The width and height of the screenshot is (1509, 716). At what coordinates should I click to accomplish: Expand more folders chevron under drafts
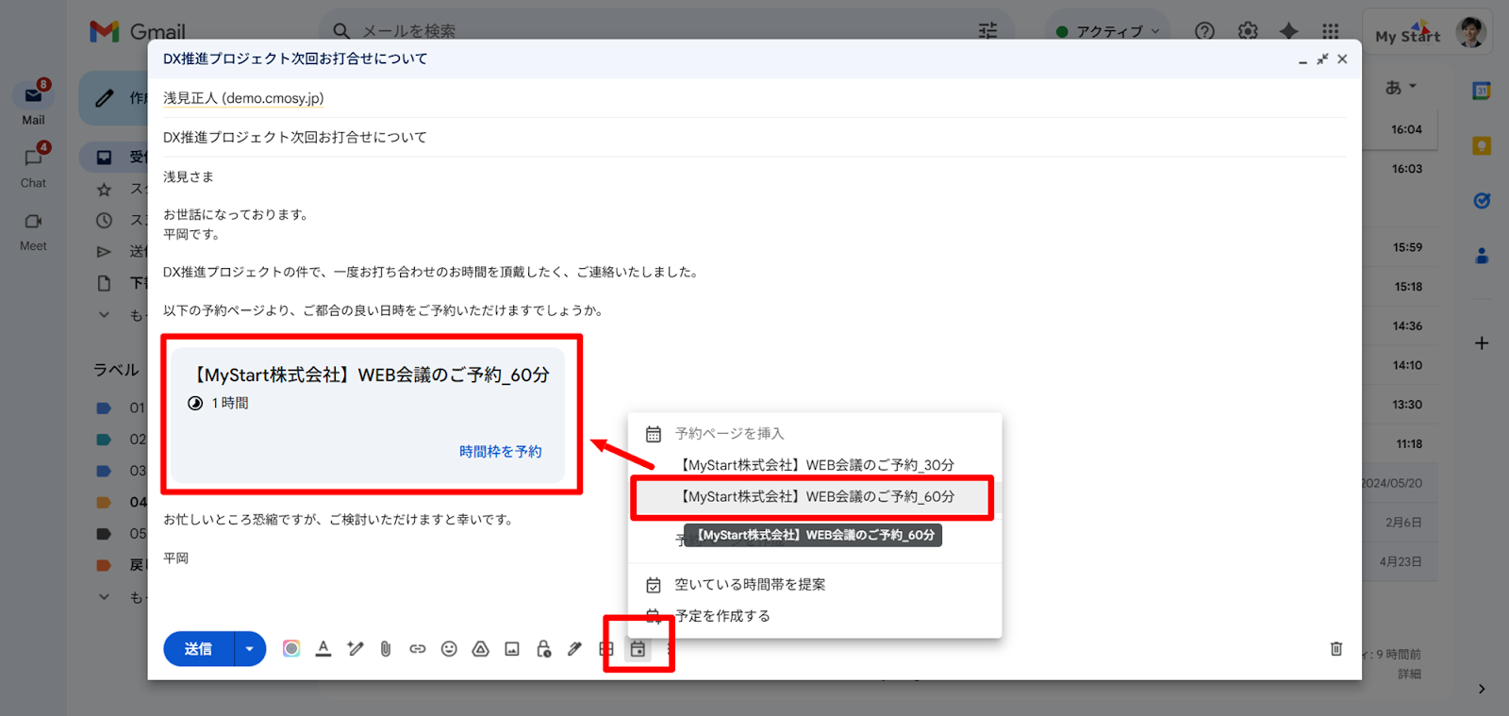[104, 315]
